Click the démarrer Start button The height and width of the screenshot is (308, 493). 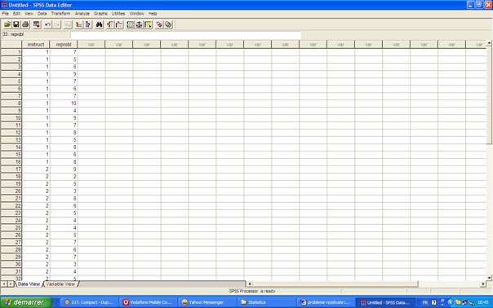click(x=26, y=302)
